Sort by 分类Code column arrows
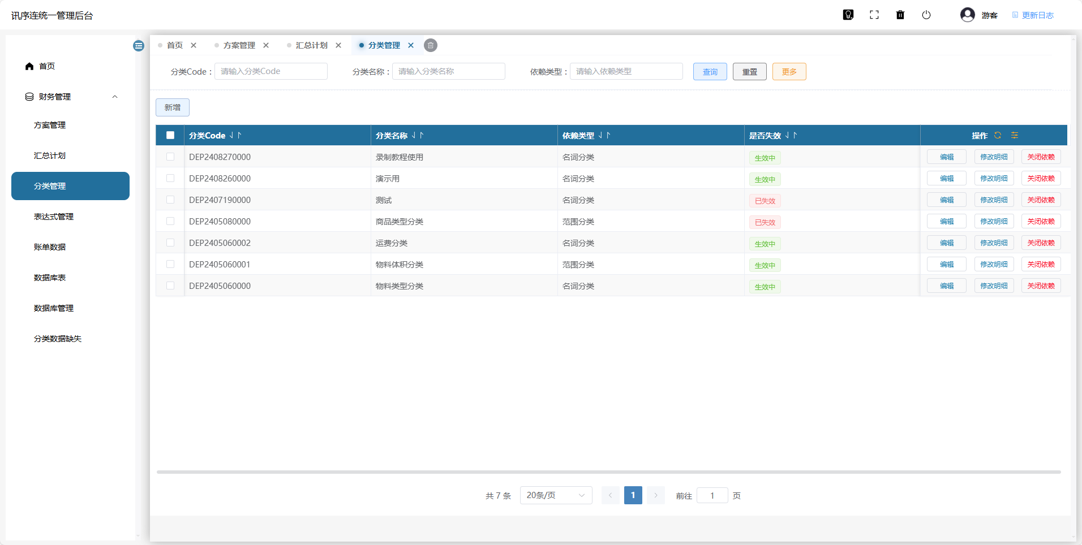Screen dimensions: 1082x545 235,135
